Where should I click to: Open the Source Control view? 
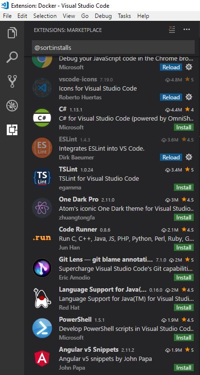click(x=12, y=81)
